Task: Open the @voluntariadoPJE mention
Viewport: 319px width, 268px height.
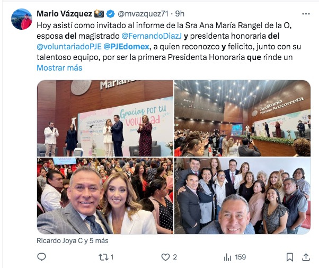Action: point(69,47)
